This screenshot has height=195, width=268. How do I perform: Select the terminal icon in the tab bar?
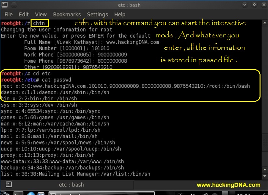9,185
